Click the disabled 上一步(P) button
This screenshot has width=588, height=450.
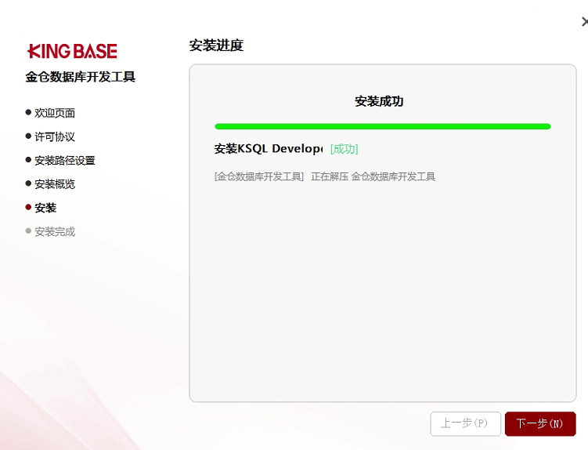click(465, 423)
